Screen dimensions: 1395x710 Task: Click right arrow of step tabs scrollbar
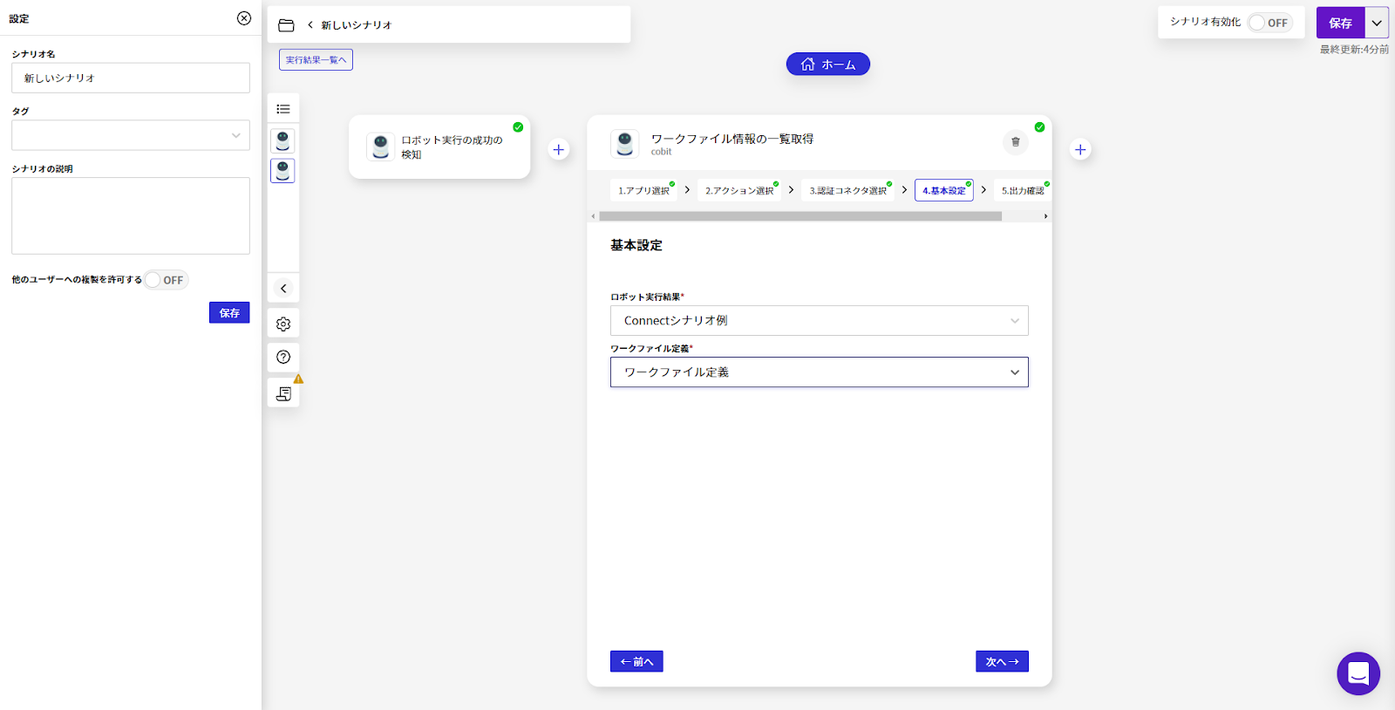[x=1045, y=216]
